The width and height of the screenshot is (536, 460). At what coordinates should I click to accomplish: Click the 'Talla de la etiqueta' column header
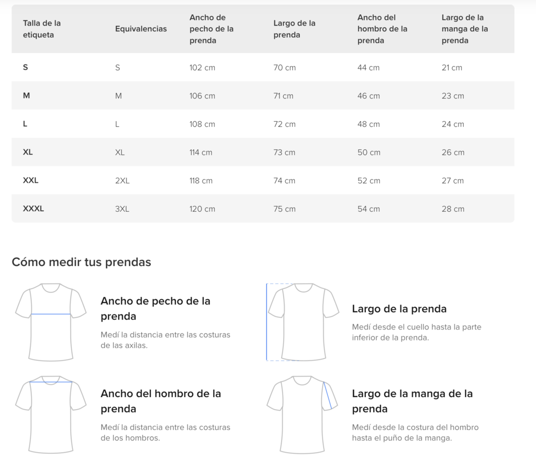42,29
